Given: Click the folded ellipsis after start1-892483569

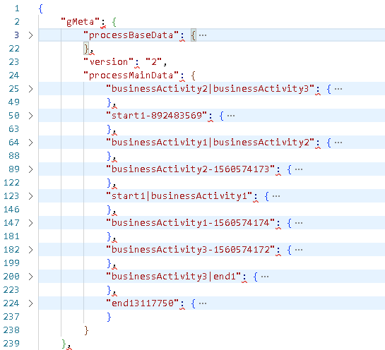Looking at the screenshot, I should click(x=231, y=116).
